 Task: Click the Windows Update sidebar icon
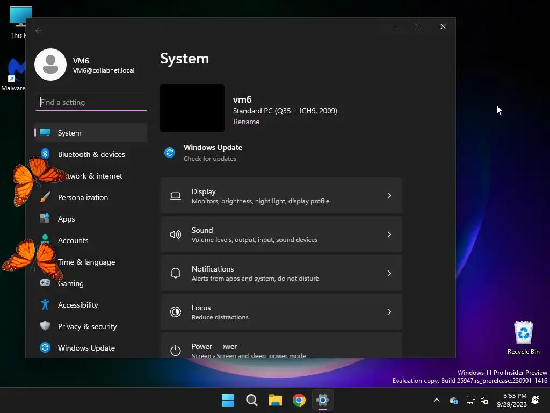pos(45,347)
